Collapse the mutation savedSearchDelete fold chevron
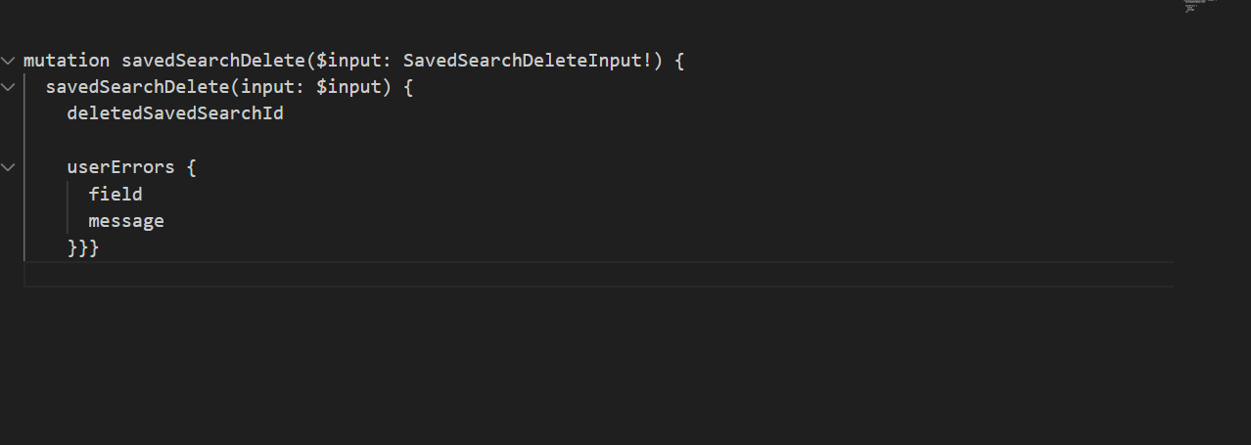 [8, 61]
